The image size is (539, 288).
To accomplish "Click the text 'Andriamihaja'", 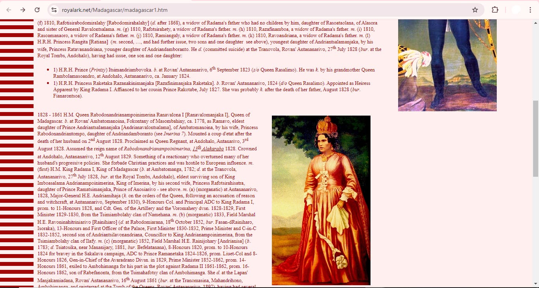I will (x=107, y=196).
